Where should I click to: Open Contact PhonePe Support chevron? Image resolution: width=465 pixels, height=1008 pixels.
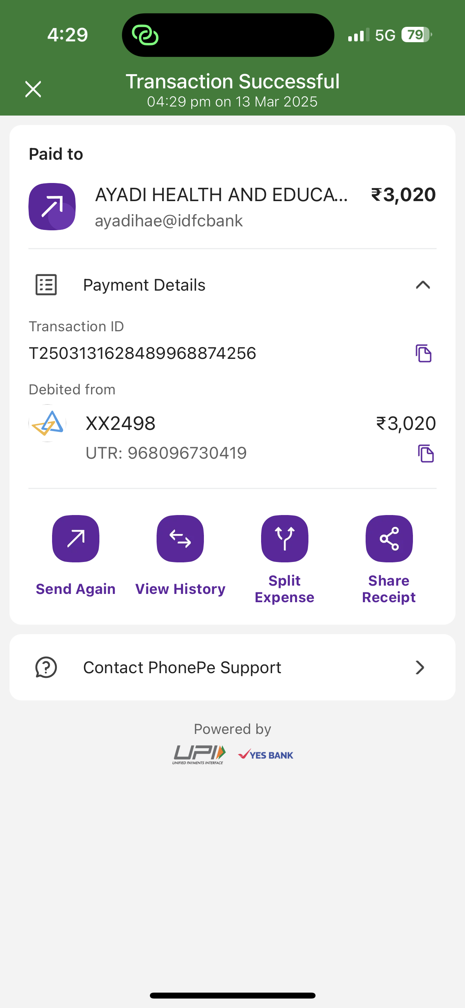pos(420,667)
